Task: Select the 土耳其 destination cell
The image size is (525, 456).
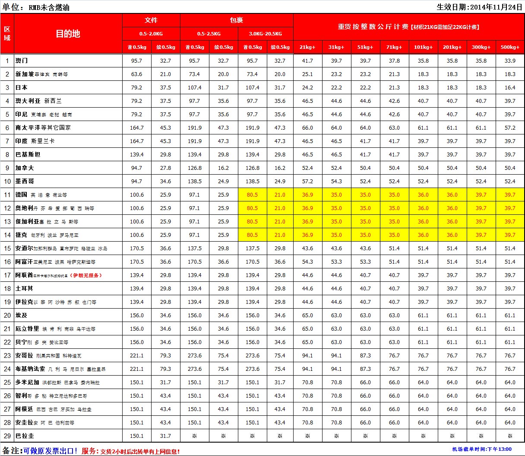Action: pyautogui.click(x=24, y=289)
